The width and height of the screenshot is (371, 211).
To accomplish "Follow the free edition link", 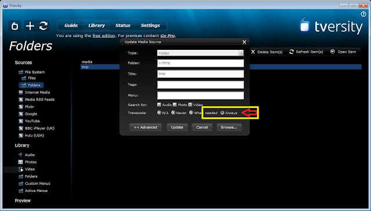I will pos(104,36).
